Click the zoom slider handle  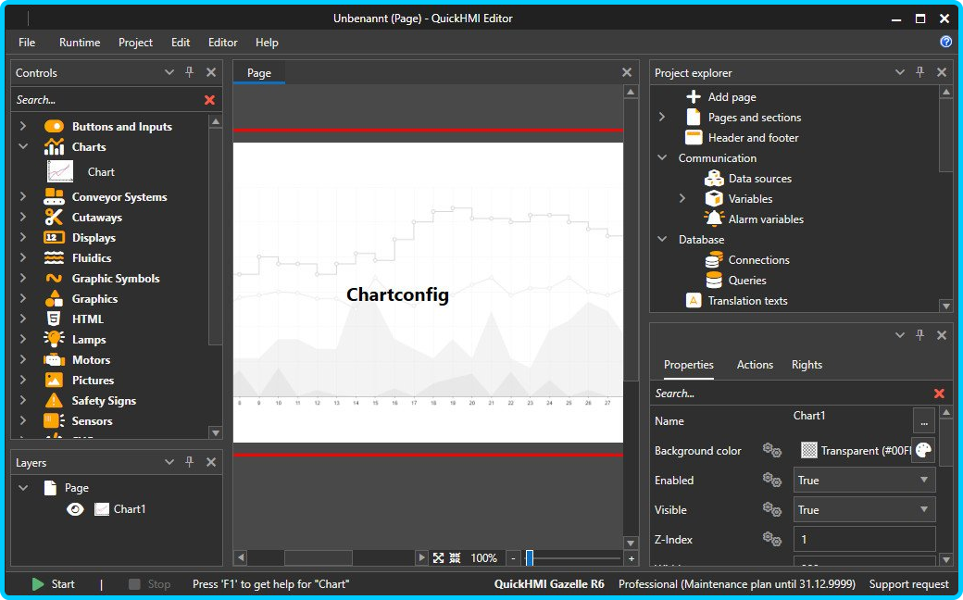click(x=530, y=558)
